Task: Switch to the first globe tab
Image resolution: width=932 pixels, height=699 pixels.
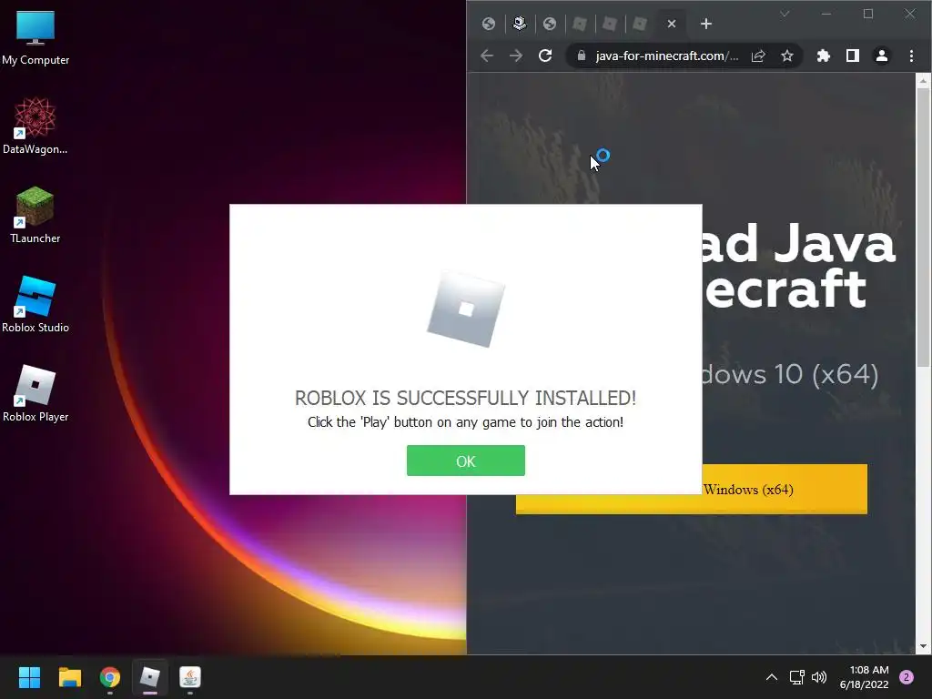Action: click(489, 24)
